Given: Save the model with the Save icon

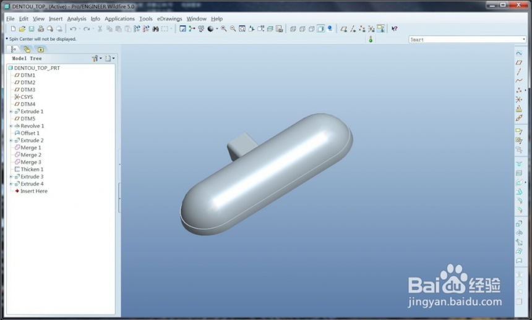Looking at the screenshot, I should point(31,29).
